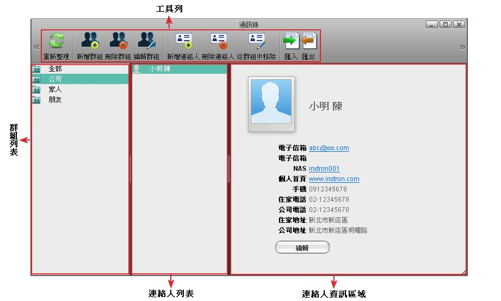501x301 pixels.
Task: Click the 新增連絡人 add contact icon
Action: [184, 42]
